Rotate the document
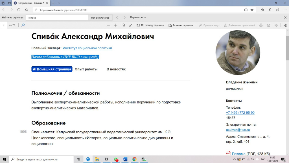 click(x=123, y=25)
